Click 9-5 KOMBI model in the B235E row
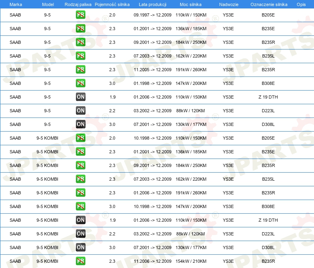The image size is (314, 268). click(47, 152)
